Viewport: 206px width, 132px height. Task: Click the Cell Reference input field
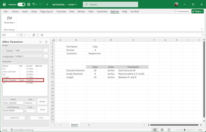pos(13,111)
